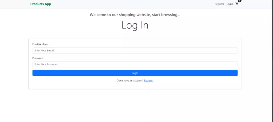Click the "Welcome to our shopping website" text
Screen dimensions: 273x122
[135, 15]
